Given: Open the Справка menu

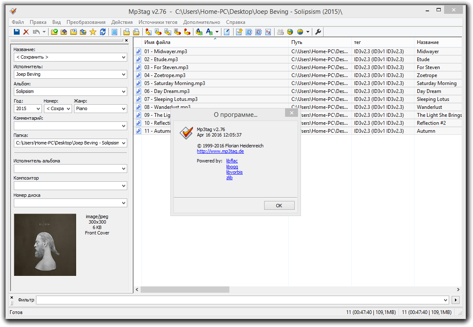Looking at the screenshot, I should coord(235,22).
